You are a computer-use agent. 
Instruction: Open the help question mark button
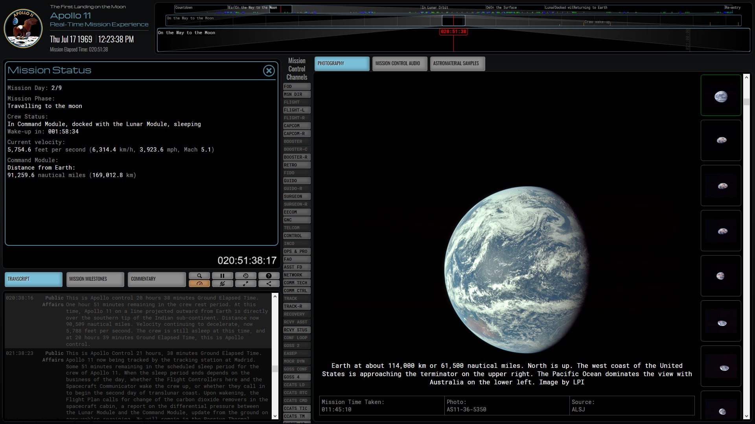tap(269, 276)
